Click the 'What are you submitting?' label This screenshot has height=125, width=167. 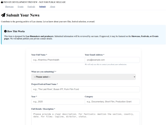[x=44, y=72]
